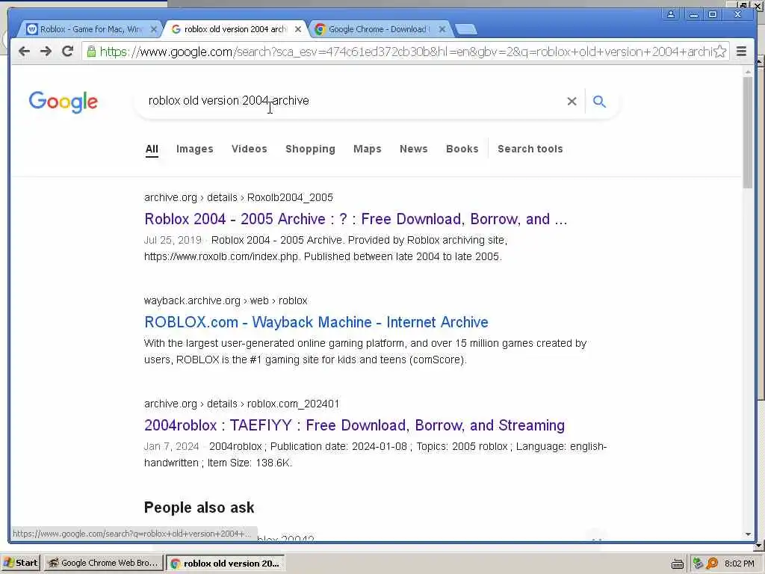Switch to Videos results
The width and height of the screenshot is (765, 574).
coord(250,149)
